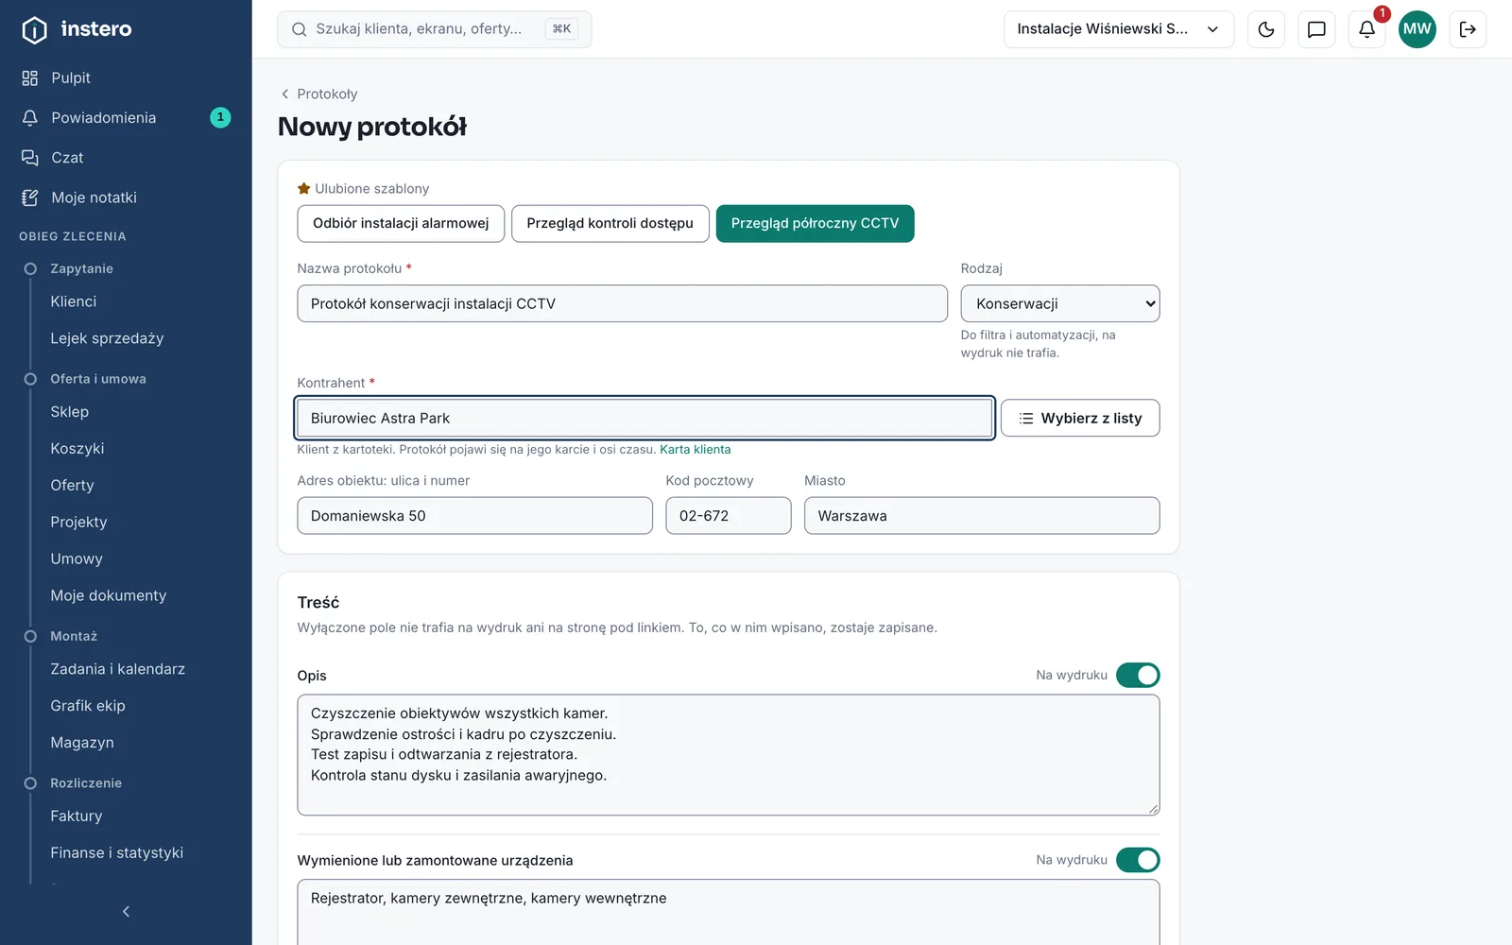1512x945 pixels.
Task: Click into the Opis text area
Action: tap(728, 755)
